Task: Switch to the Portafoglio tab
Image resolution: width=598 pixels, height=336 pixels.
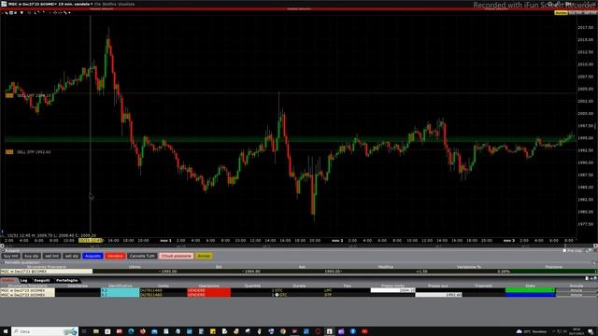Action: click(x=66, y=280)
